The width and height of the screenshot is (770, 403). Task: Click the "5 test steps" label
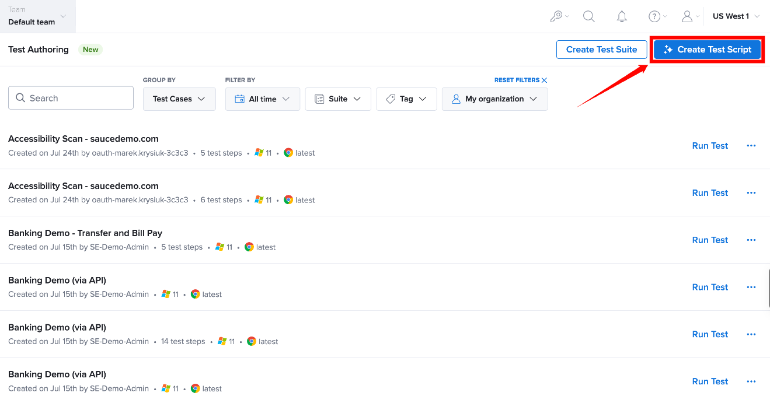221,153
